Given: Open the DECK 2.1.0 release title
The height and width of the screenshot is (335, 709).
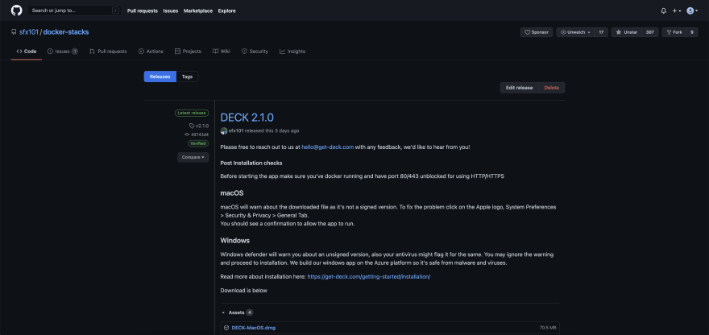Looking at the screenshot, I should pos(247,118).
